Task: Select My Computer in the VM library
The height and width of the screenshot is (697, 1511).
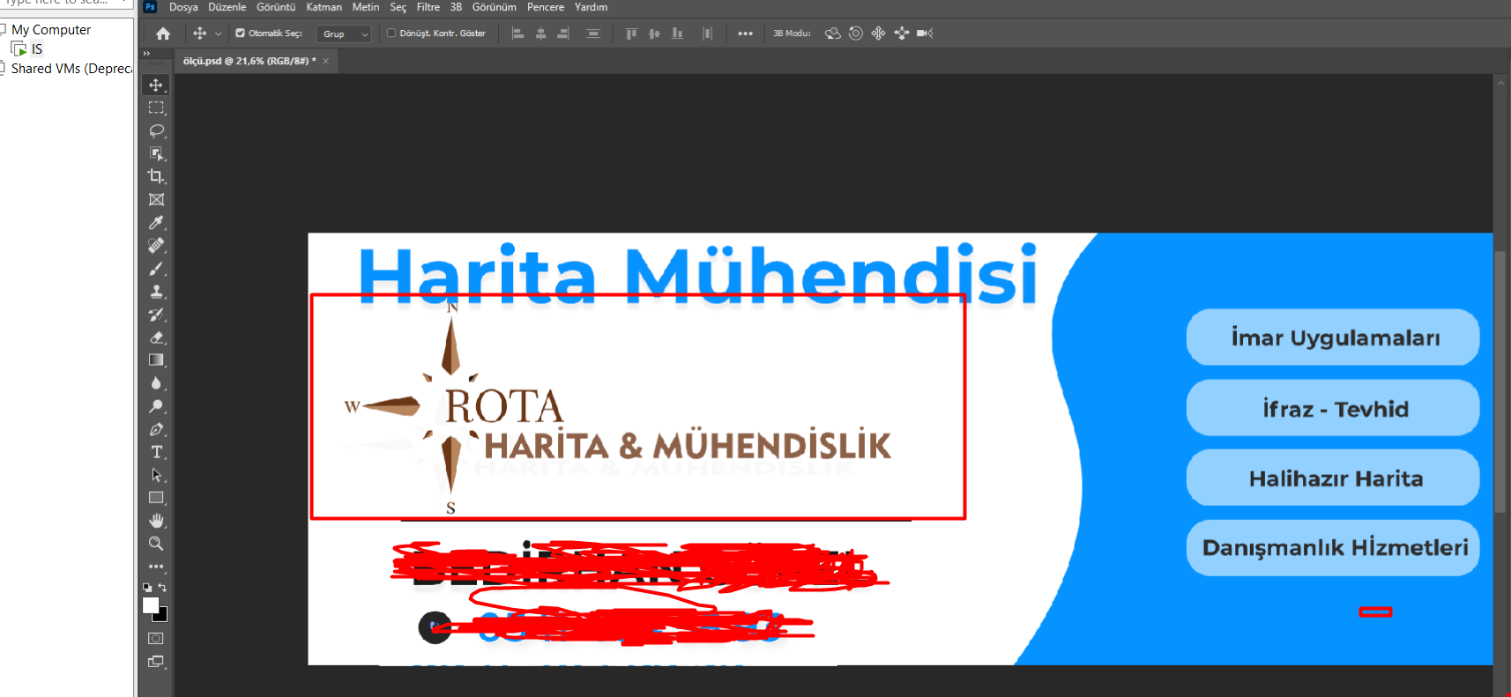Action: pyautogui.click(x=51, y=30)
